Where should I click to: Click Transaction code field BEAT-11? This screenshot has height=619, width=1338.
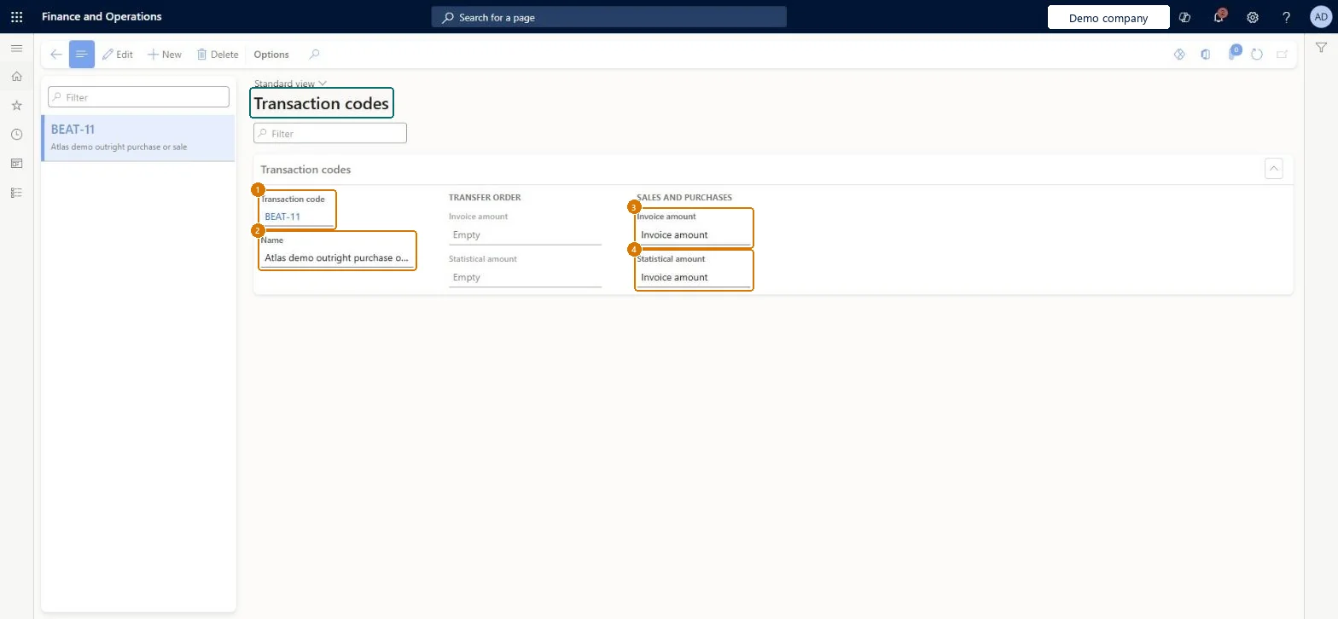(x=297, y=217)
